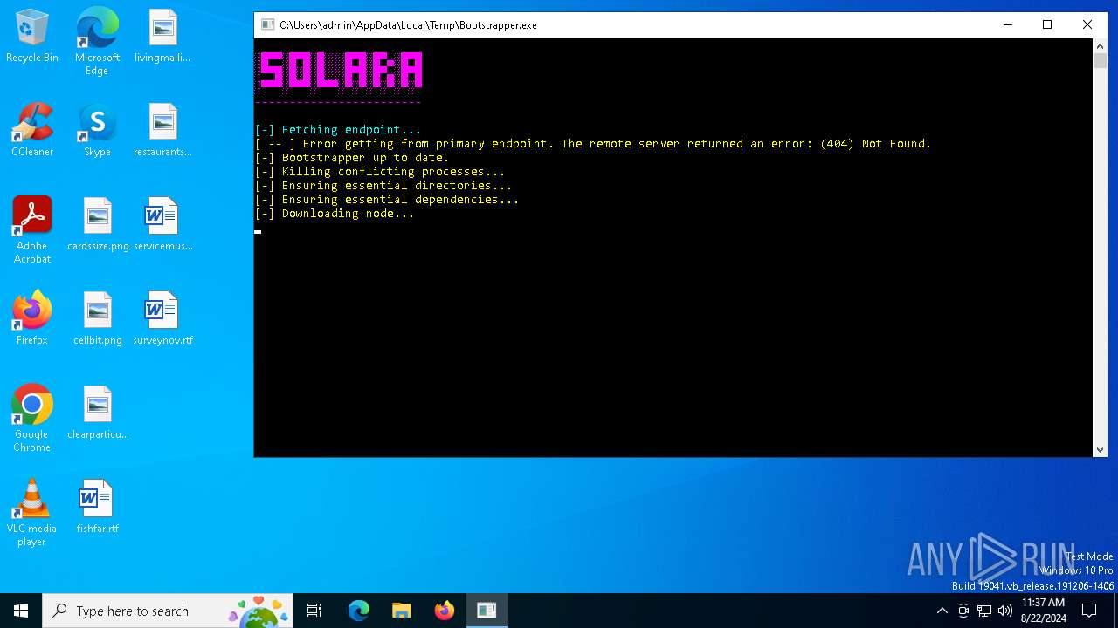
Task: Select the servicemus... Word document icon
Action: pos(162,225)
